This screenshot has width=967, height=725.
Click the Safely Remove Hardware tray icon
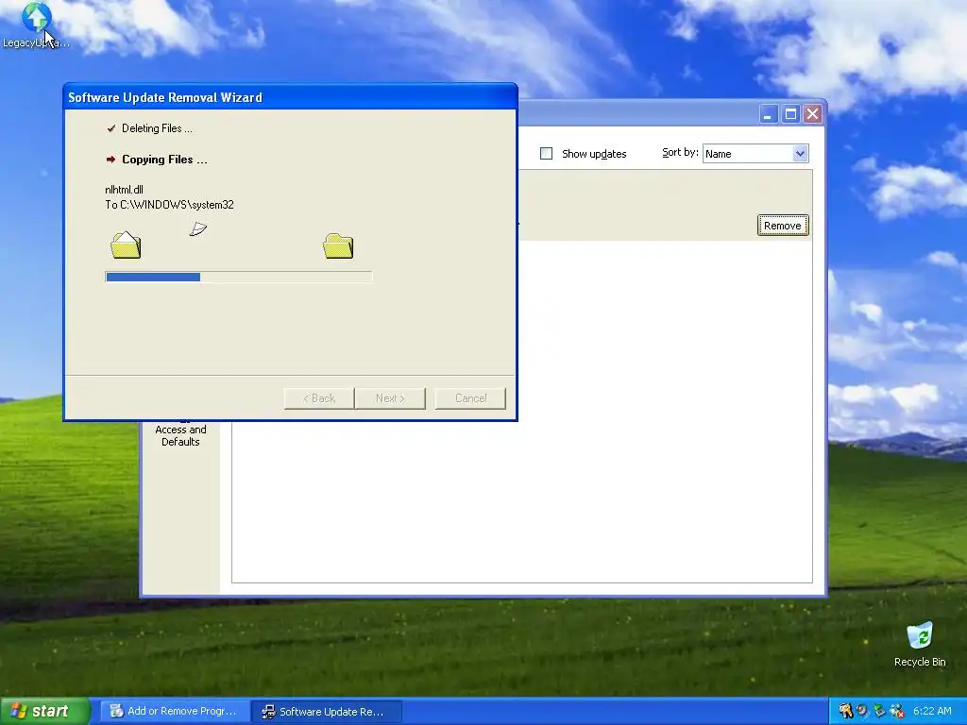click(x=879, y=711)
